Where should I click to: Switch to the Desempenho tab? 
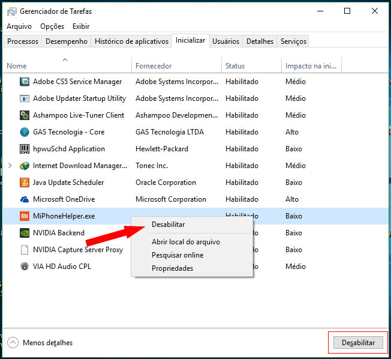pos(67,41)
